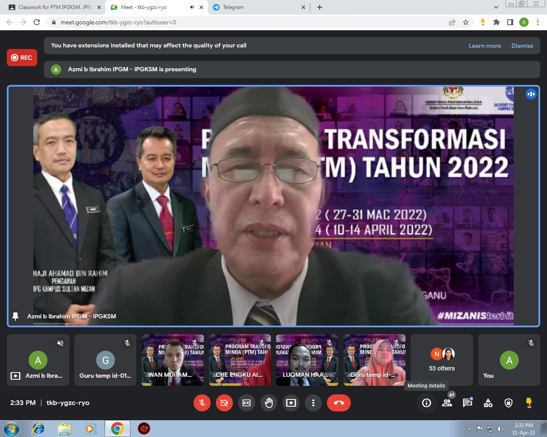
Task: Open the Activities panel icon
Action: [488, 403]
